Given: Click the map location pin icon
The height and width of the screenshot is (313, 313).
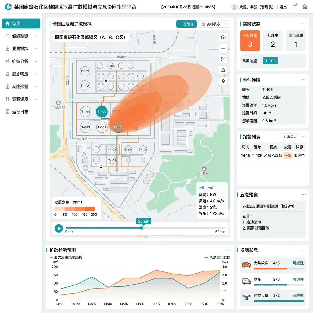Looking at the screenshot, I should point(223,81).
